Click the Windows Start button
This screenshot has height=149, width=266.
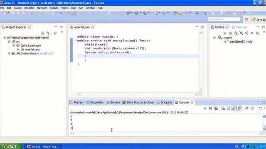point(11,146)
